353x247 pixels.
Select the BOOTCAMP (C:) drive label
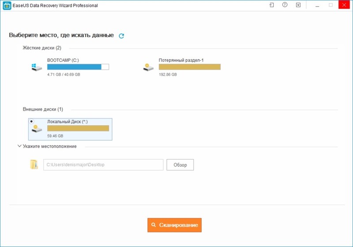(x=63, y=60)
